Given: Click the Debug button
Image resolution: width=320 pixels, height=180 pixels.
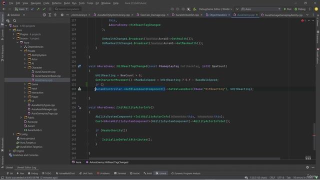Looking at the screenshot, I should 300,9.
